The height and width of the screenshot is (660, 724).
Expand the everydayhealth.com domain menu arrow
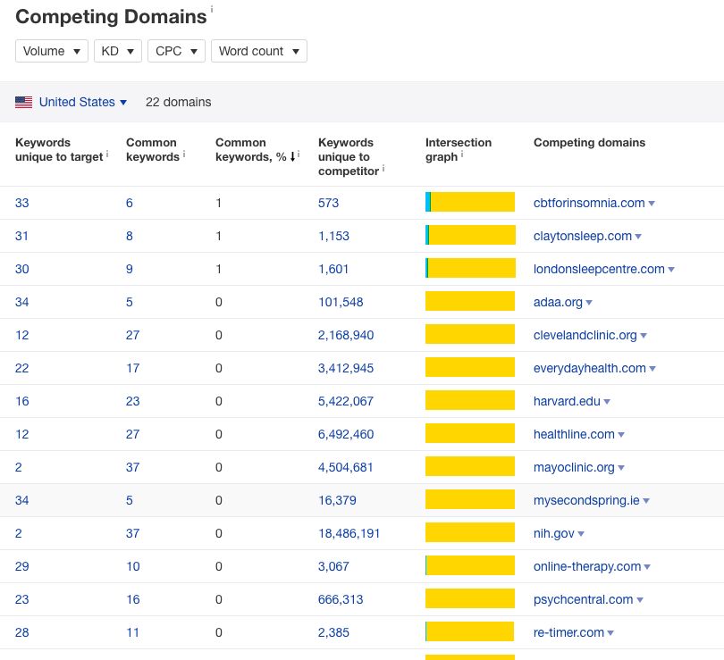pos(652,369)
